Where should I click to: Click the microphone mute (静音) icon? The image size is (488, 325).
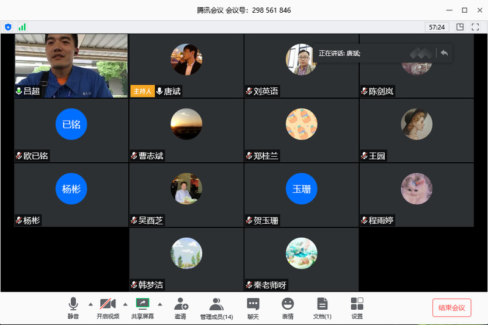tap(73, 304)
